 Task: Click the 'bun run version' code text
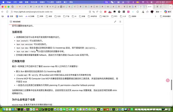coord(25,44)
